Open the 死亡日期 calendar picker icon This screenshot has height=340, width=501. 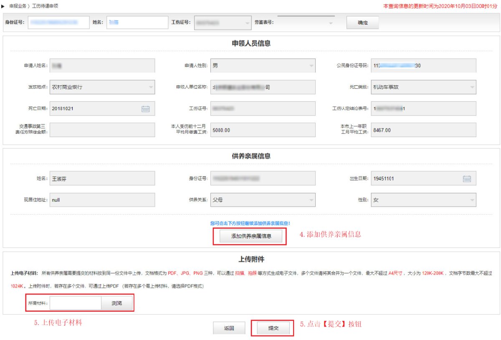(x=145, y=109)
